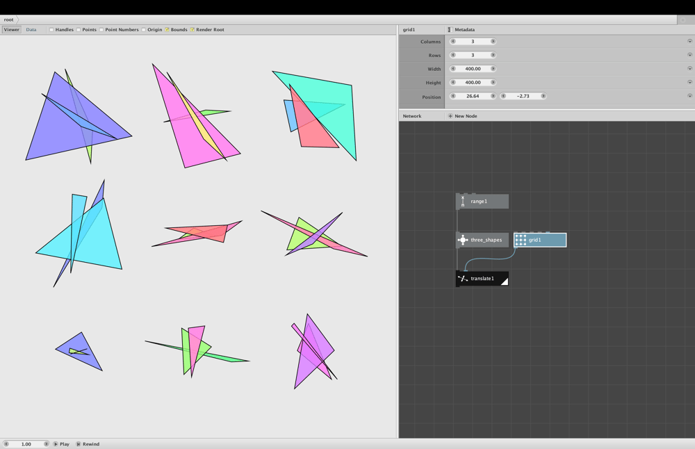Viewport: 695px width, 449px height.
Task: Toggle the Points checkbox
Action: [79, 30]
